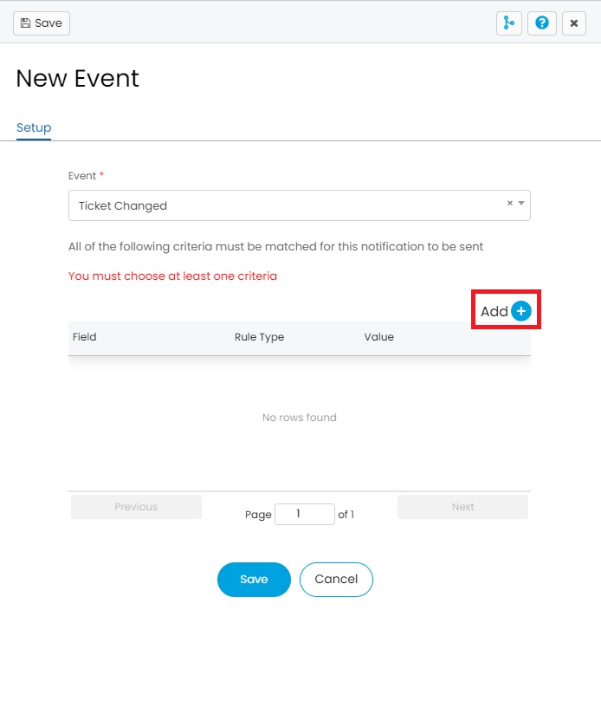Image resolution: width=601 pixels, height=714 pixels.
Task: Go to the Previous page of criteria
Action: [x=136, y=507]
